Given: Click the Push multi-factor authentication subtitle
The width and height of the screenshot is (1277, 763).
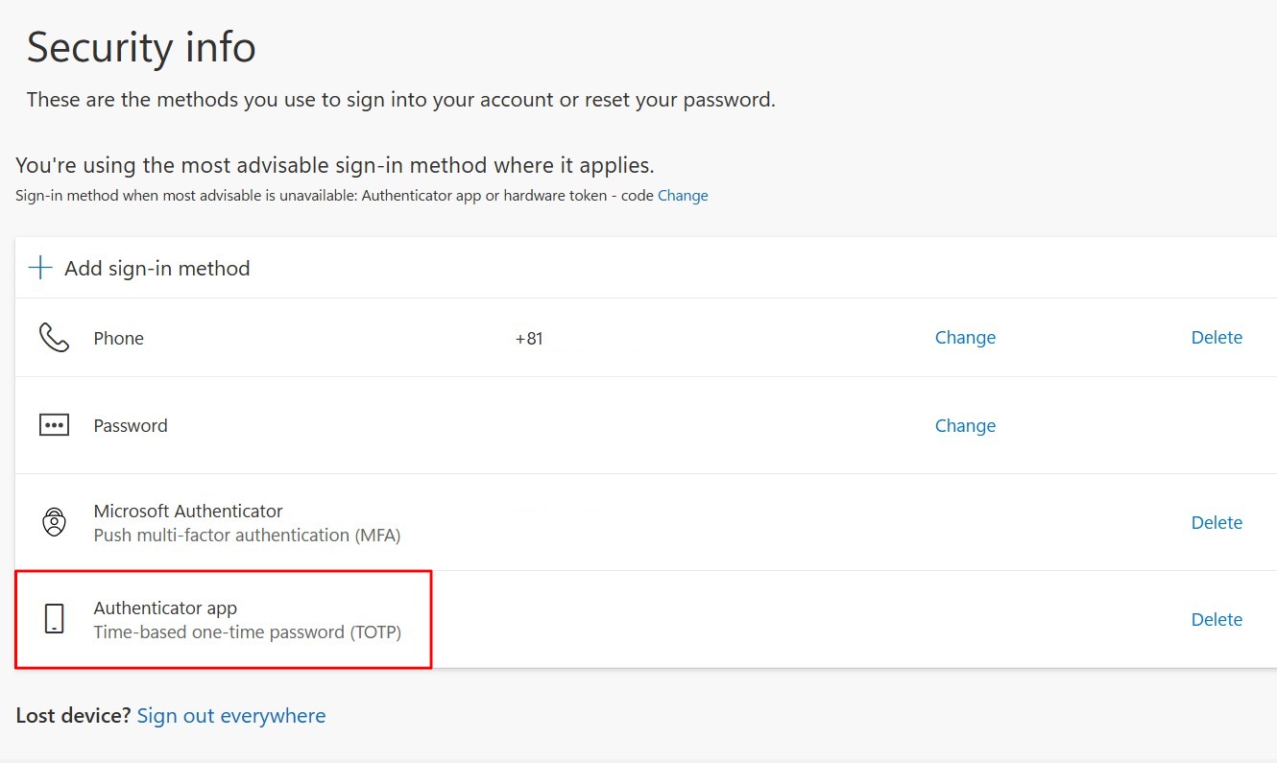Looking at the screenshot, I should pos(247,536).
